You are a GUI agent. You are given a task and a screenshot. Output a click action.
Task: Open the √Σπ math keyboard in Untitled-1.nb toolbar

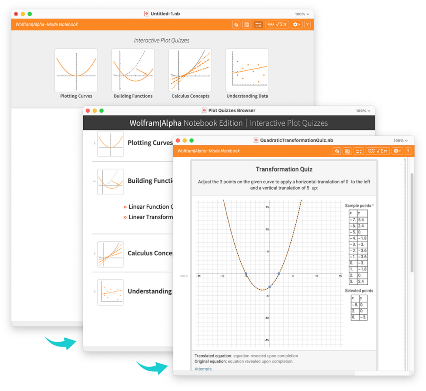(x=277, y=25)
